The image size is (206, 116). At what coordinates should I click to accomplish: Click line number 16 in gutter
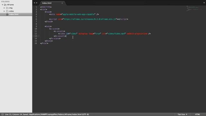(x=36, y=43)
